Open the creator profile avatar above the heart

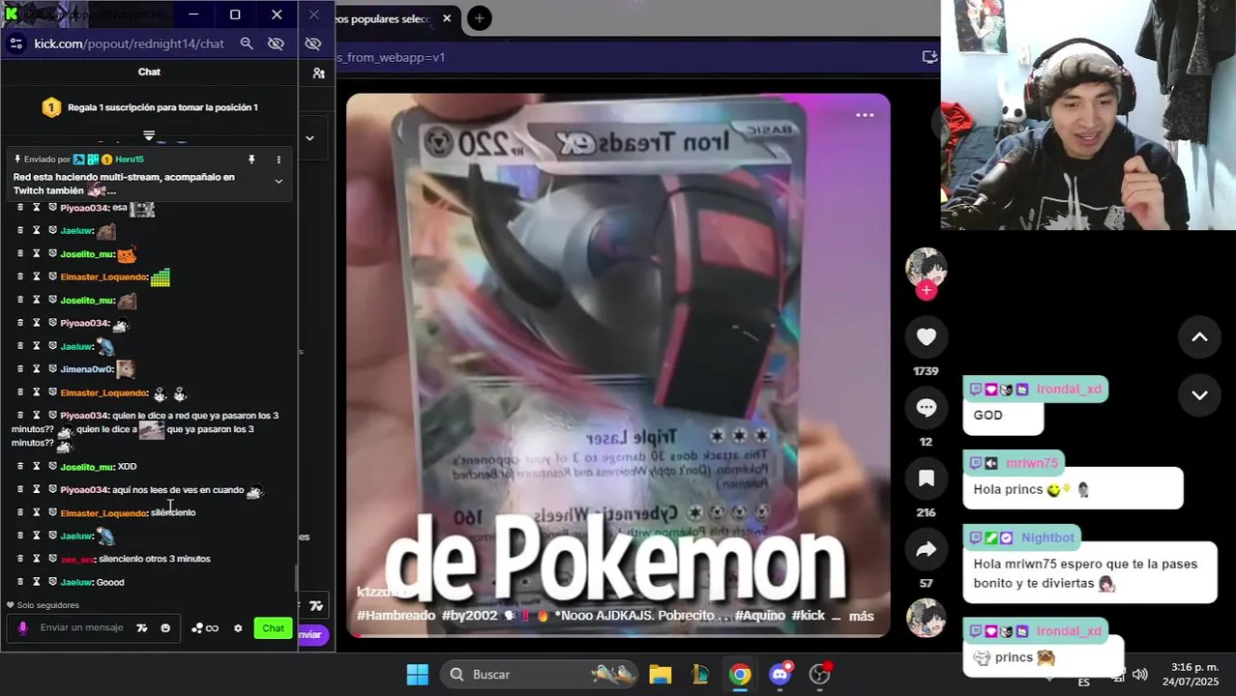pyautogui.click(x=926, y=267)
